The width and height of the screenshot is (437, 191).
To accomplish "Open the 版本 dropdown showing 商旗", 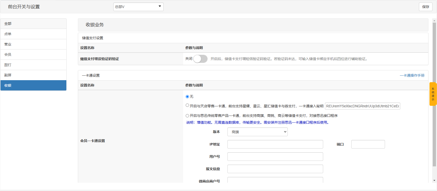I will coord(257,132).
